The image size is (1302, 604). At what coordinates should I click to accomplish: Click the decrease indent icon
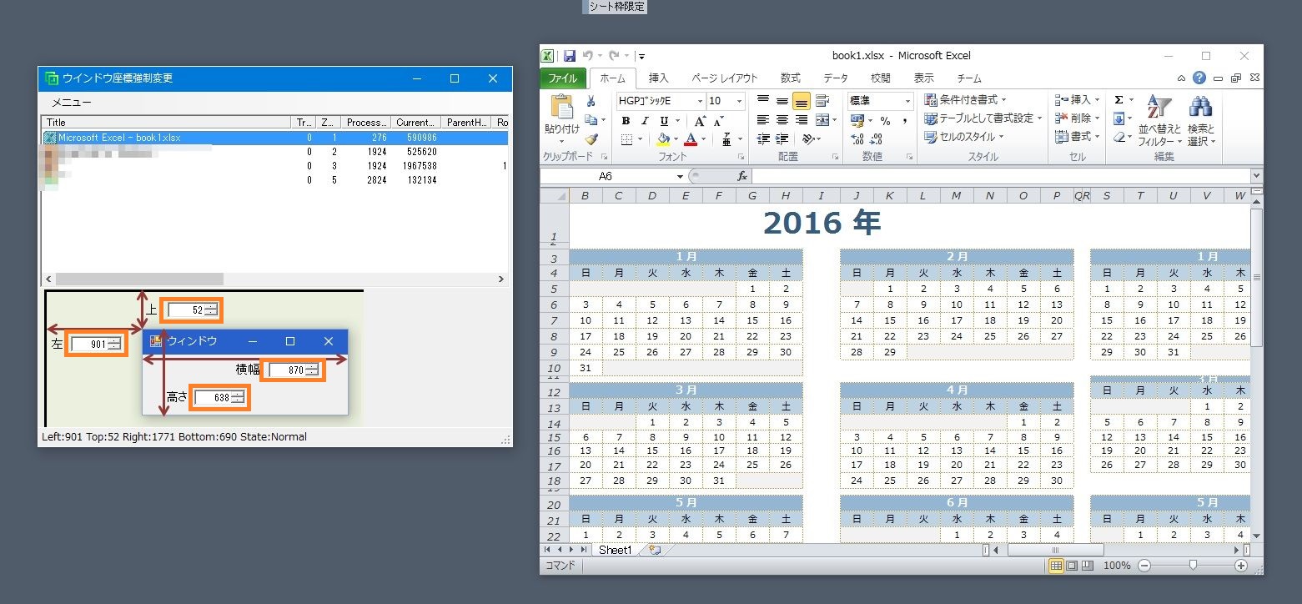tap(762, 139)
